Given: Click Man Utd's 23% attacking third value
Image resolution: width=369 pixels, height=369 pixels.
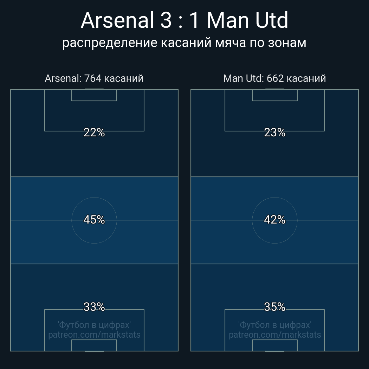Looking at the screenshot, I should (274, 132).
